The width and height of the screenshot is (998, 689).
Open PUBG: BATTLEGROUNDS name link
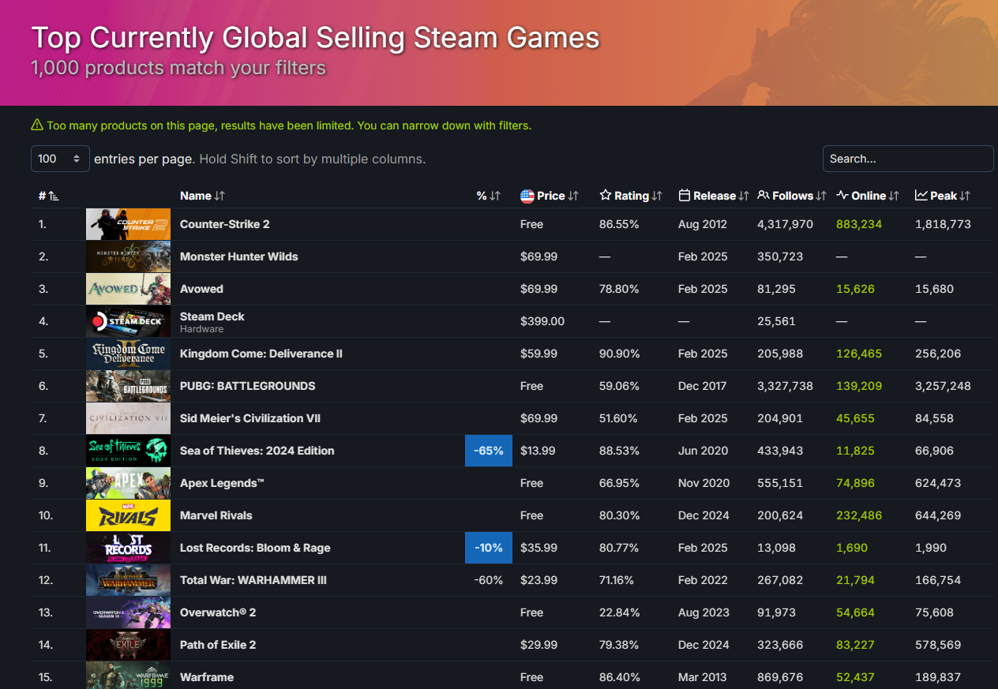pyautogui.click(x=248, y=386)
